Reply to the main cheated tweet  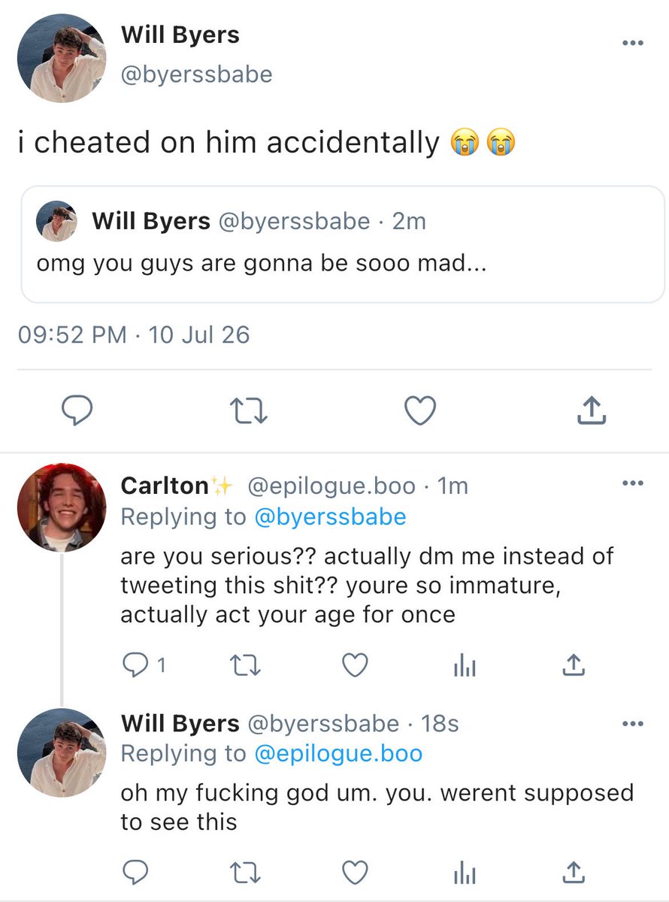tap(76, 410)
